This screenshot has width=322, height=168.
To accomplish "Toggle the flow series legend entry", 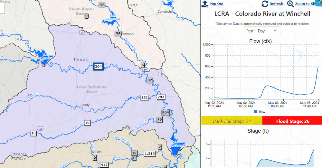I will point(260,112).
